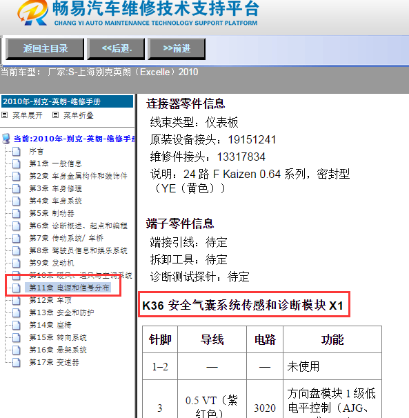Click the page icon next to 第4章
Screen dimensions: 409x418
17,201
